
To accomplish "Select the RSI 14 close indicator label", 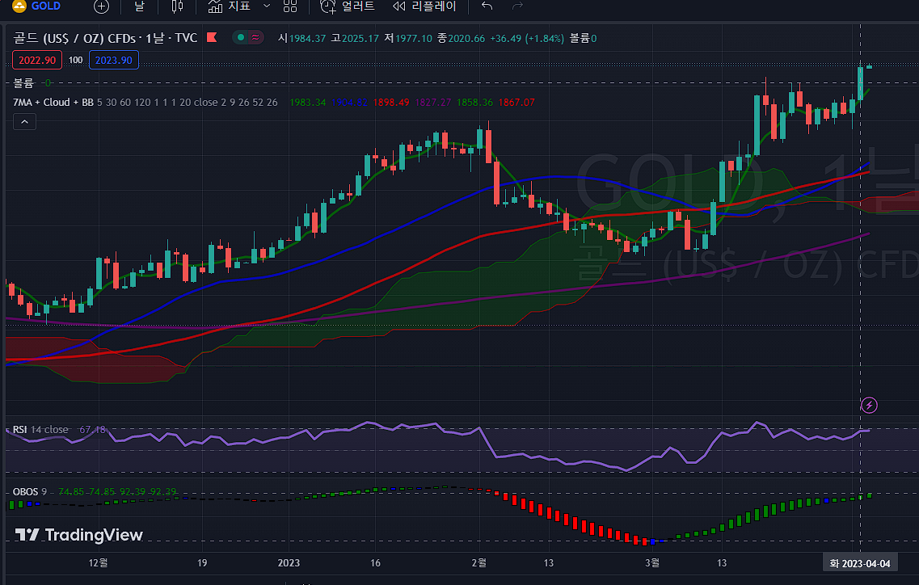I will tap(40, 429).
